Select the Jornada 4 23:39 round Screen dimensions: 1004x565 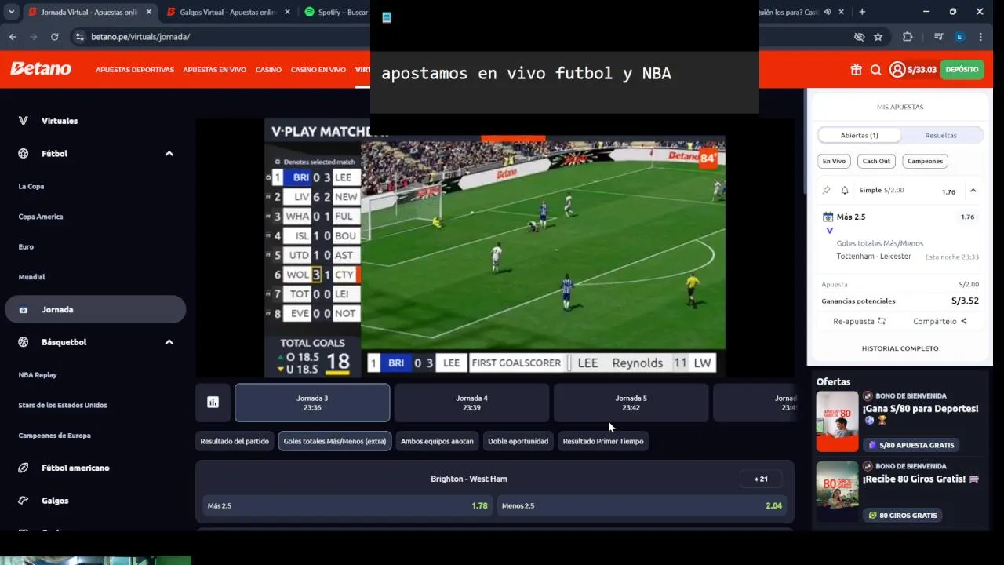coord(471,403)
